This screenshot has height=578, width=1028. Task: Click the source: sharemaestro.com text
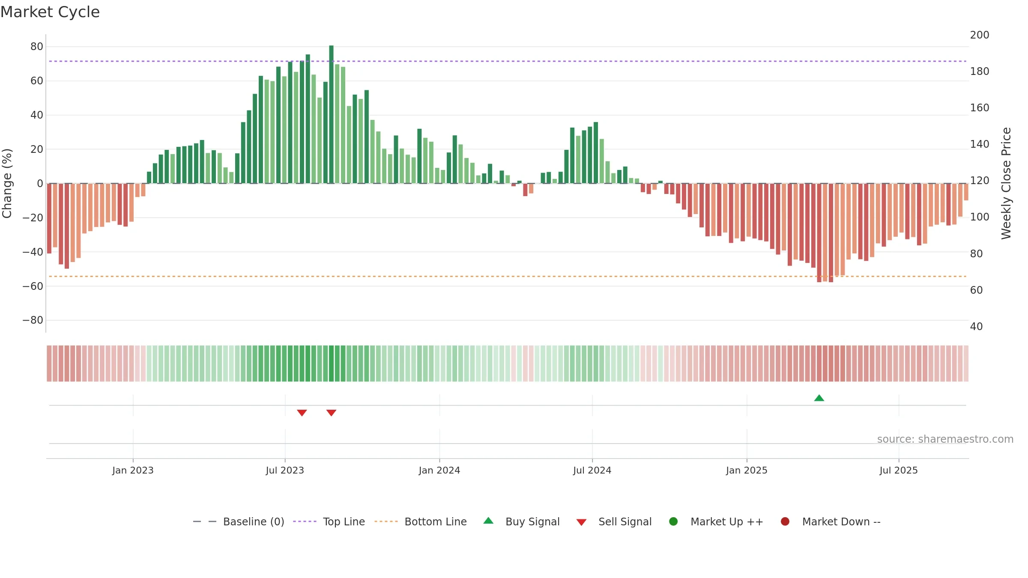click(x=945, y=439)
